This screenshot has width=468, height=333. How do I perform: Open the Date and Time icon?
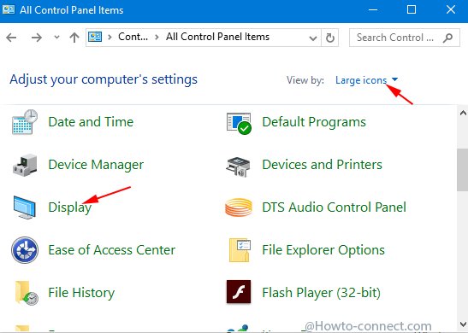click(25, 122)
